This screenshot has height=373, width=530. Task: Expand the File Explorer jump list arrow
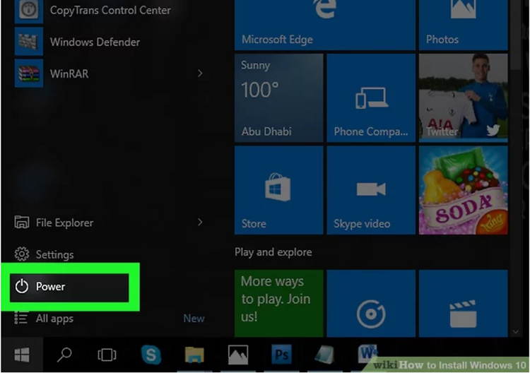tap(200, 223)
